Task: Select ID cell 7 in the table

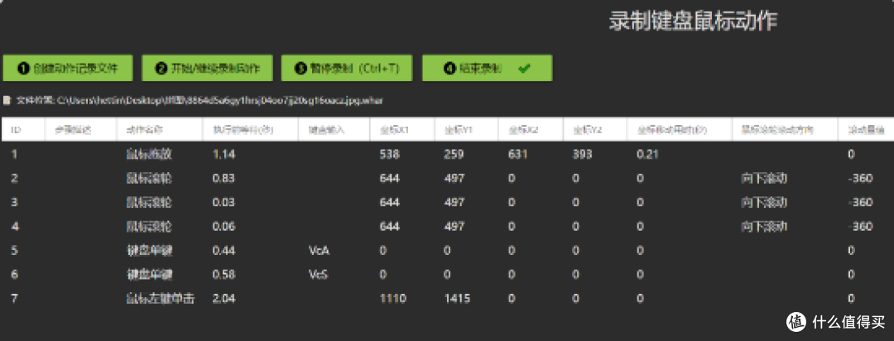Action: (14, 298)
